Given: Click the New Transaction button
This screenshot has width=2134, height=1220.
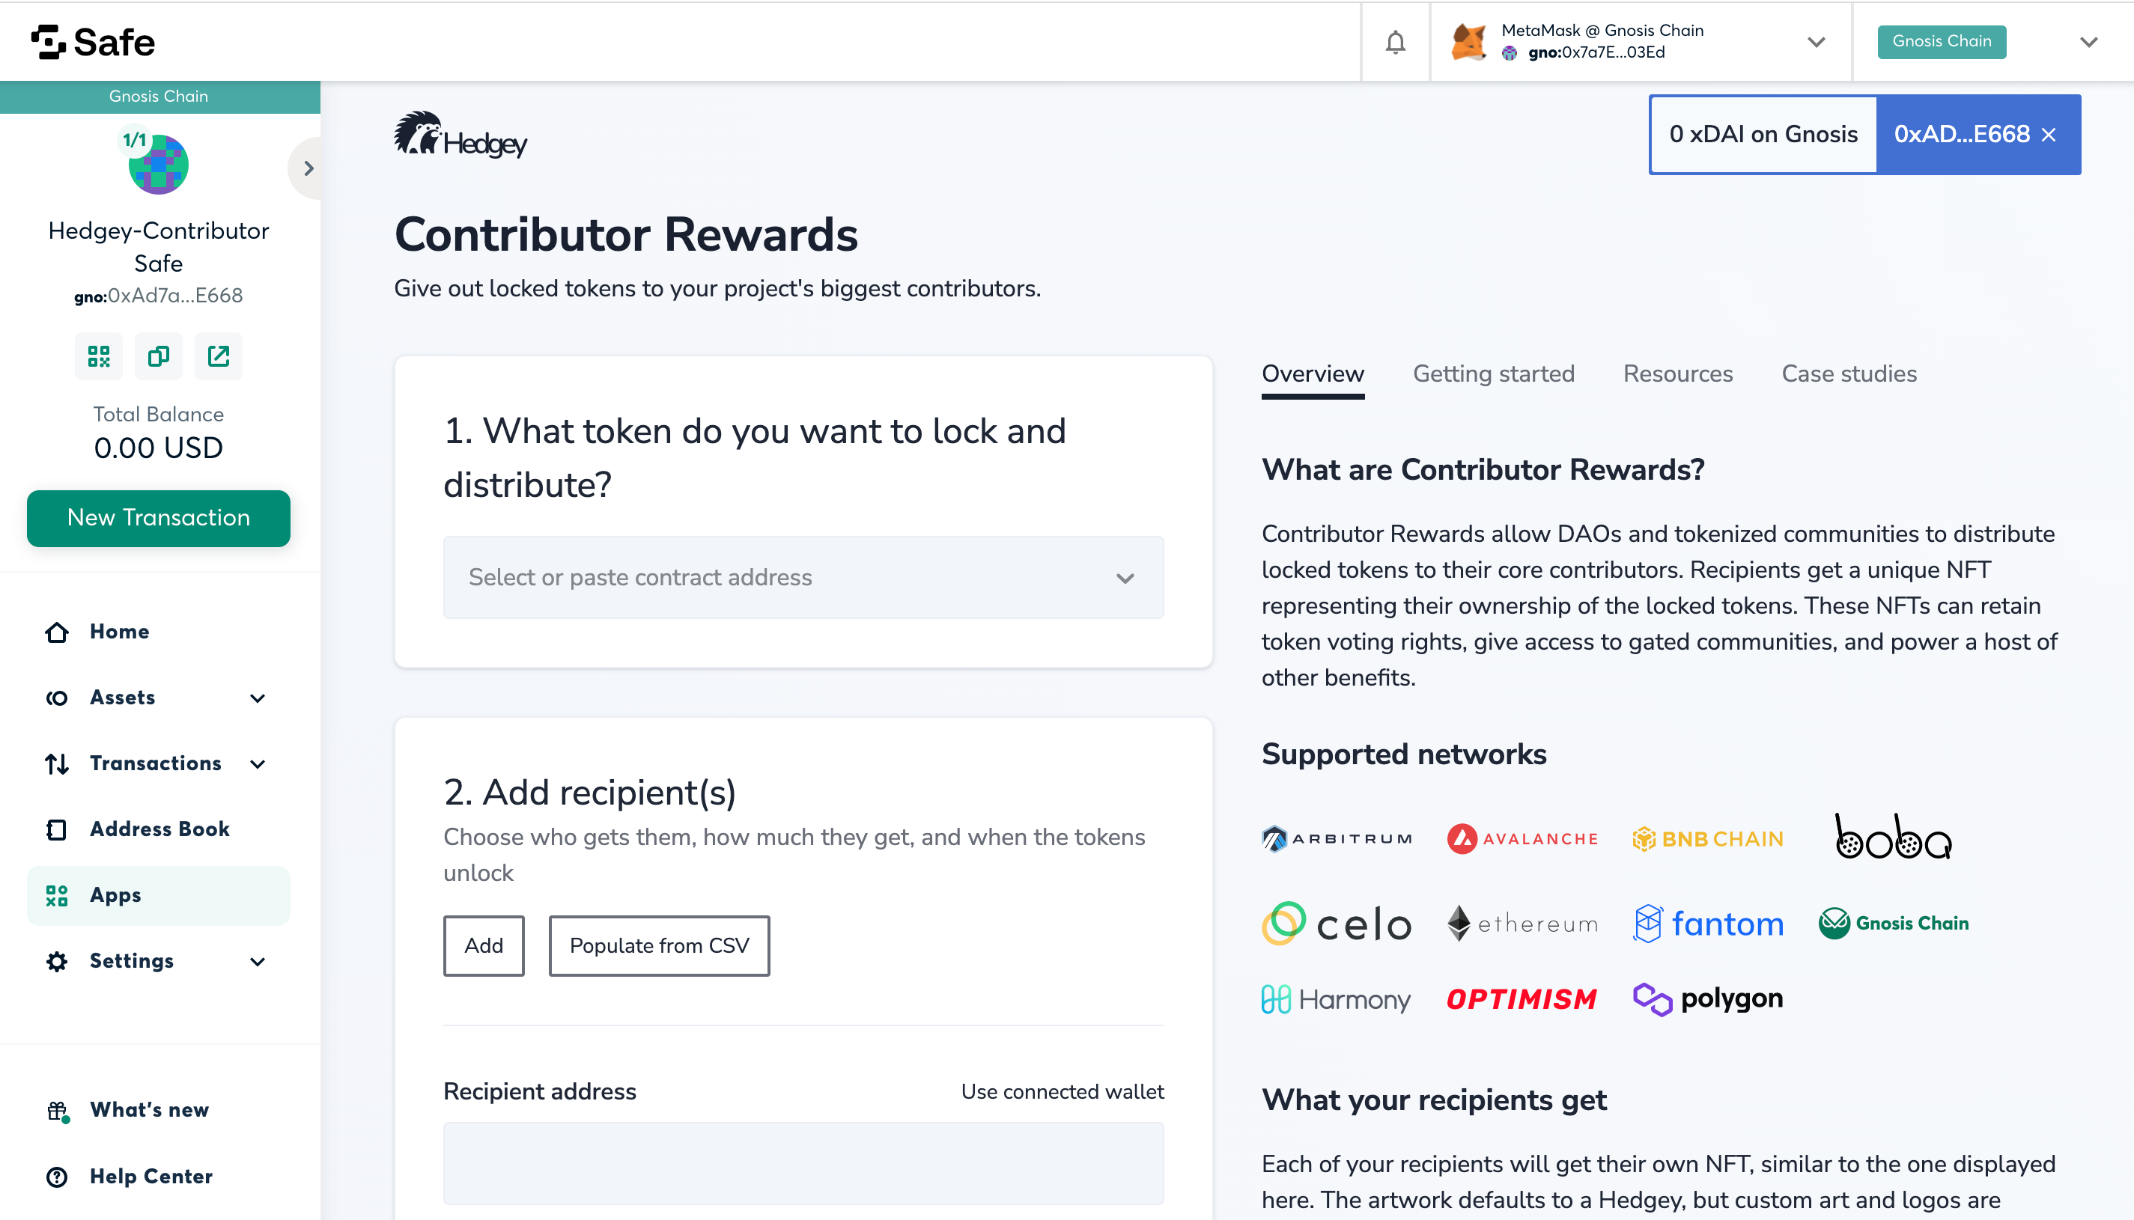Looking at the screenshot, I should (x=159, y=518).
